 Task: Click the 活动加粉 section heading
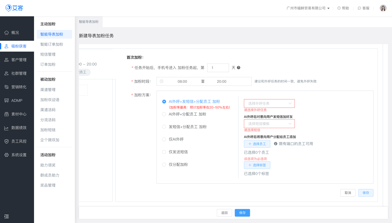coord(48,155)
